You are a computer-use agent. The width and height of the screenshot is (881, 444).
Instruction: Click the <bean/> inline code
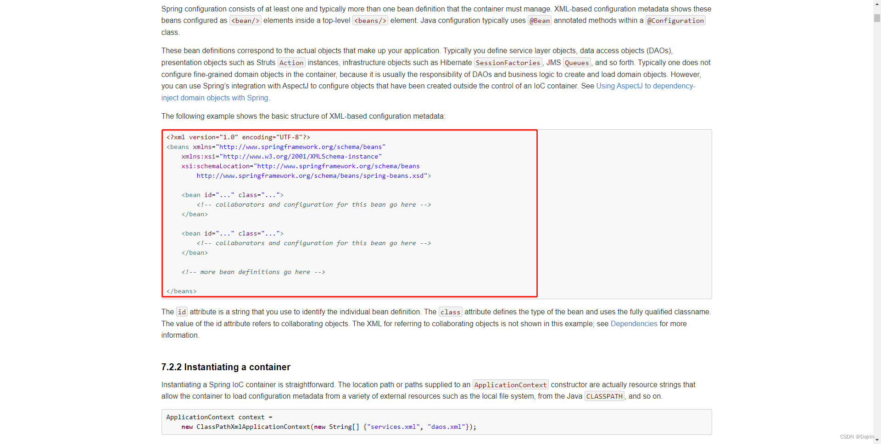(245, 21)
